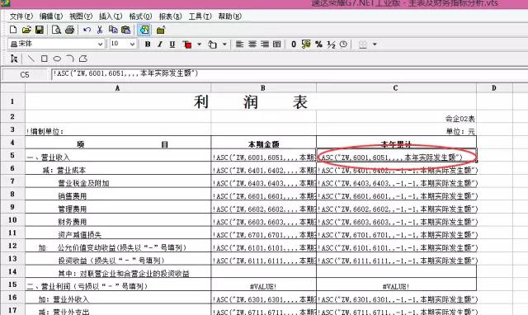The image size is (528, 315).
Task: Click the Undo arrow icon
Action: pos(87,30)
